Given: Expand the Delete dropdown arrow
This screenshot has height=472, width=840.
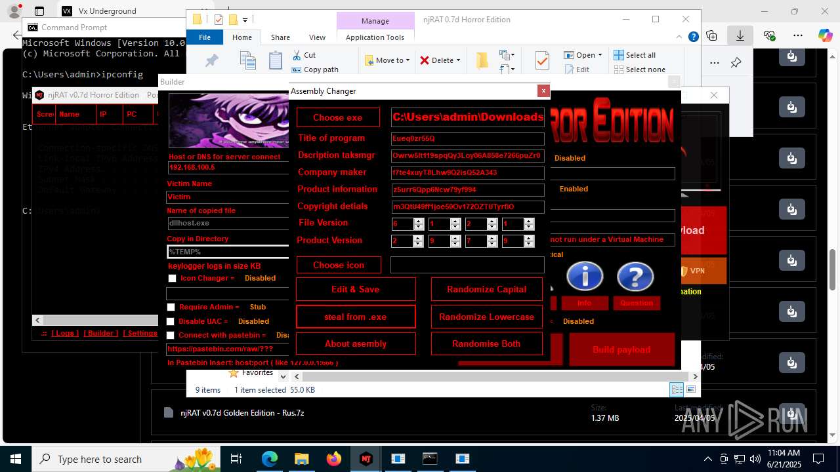Looking at the screenshot, I should tap(458, 60).
